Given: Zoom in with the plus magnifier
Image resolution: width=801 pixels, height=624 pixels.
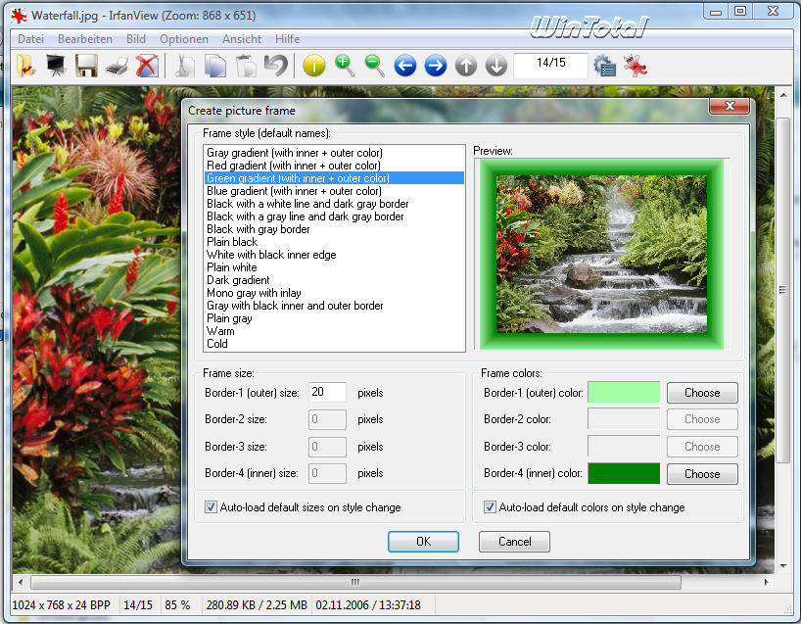Looking at the screenshot, I should pyautogui.click(x=344, y=66).
